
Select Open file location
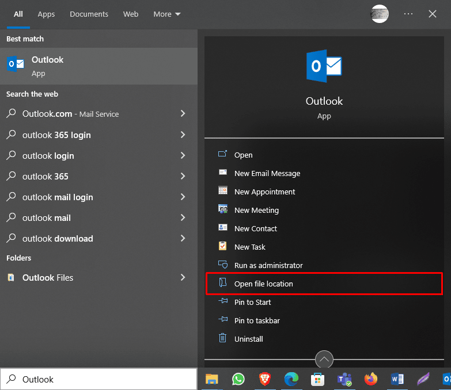(324, 284)
